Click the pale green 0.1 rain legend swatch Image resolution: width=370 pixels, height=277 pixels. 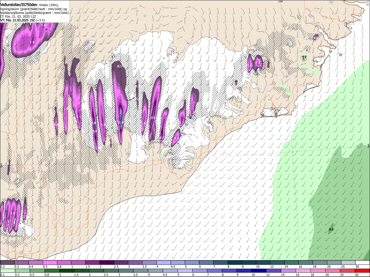[7, 271]
